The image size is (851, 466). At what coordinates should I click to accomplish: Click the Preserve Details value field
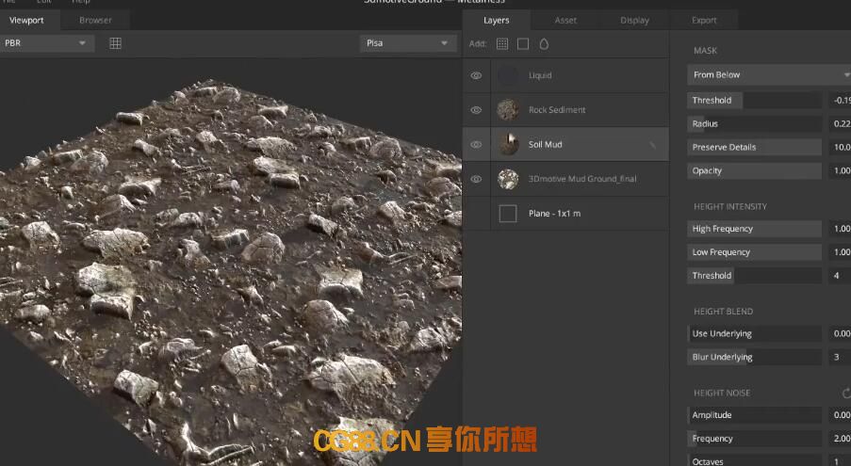[x=840, y=147]
